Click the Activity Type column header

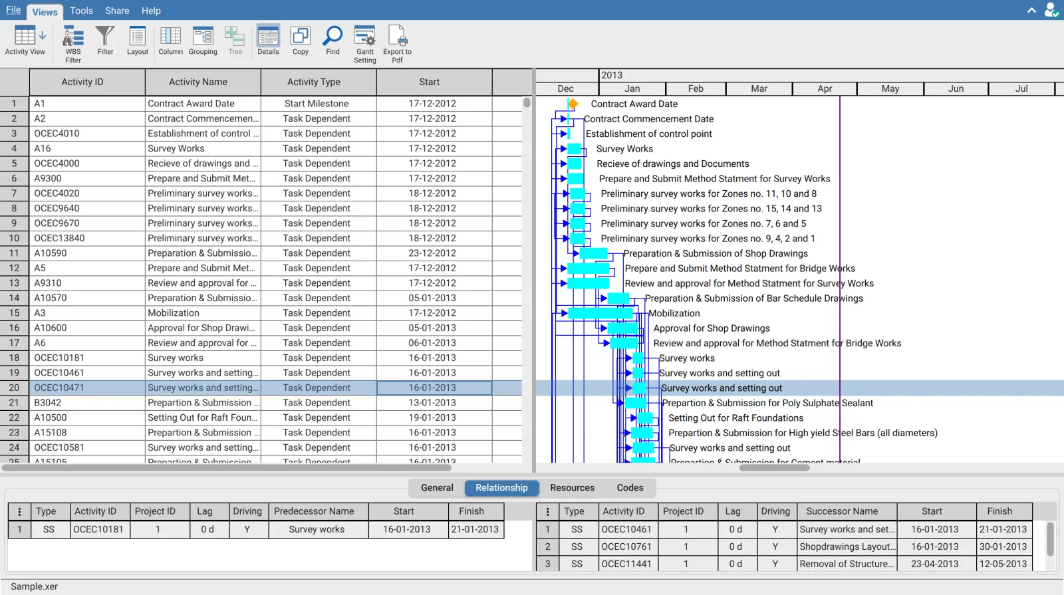coord(319,82)
